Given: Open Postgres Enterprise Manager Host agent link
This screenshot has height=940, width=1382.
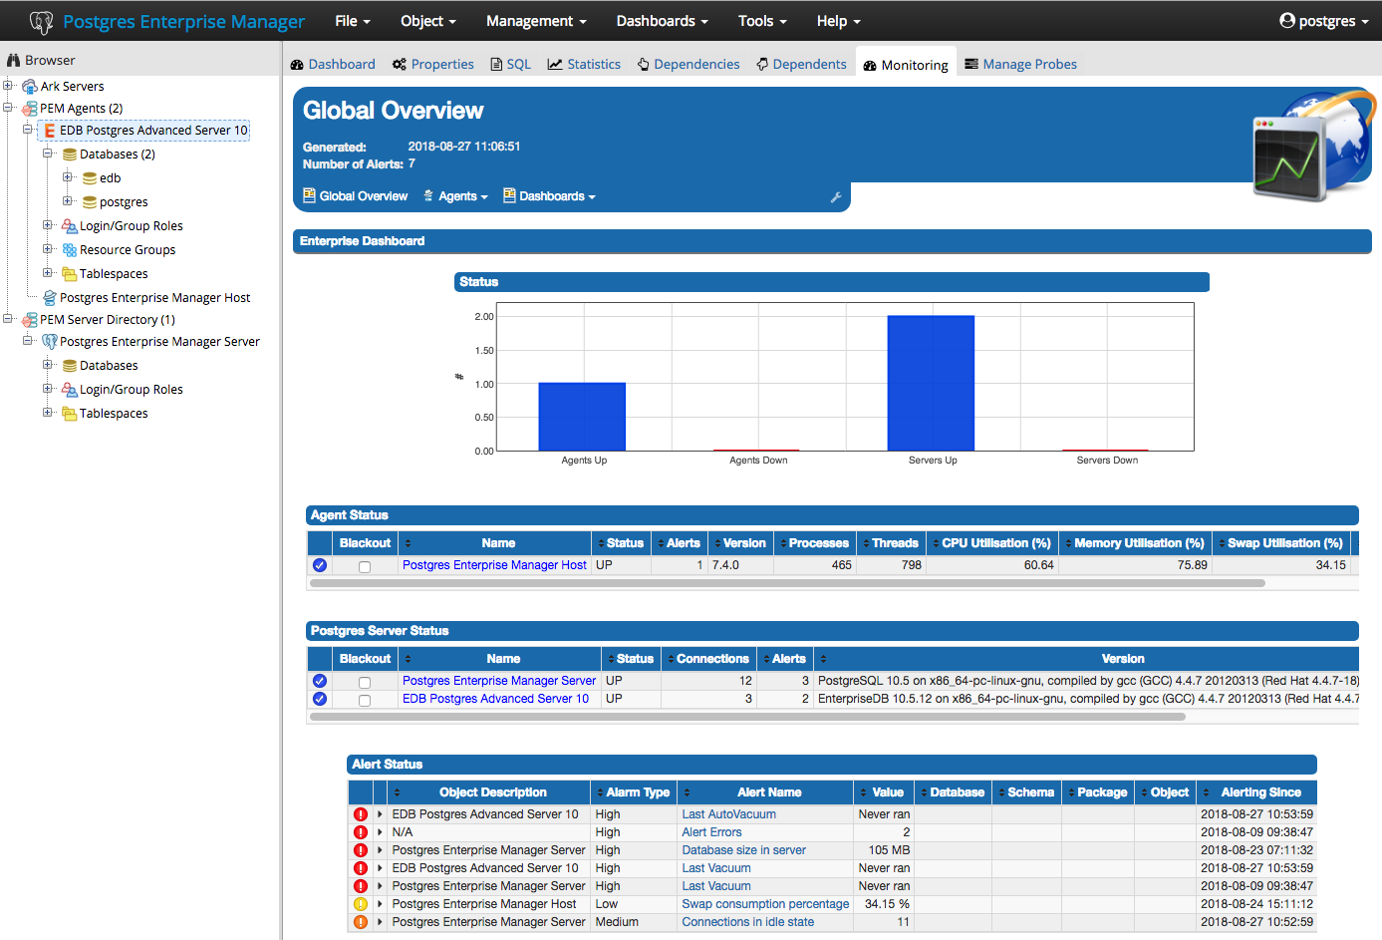Looking at the screenshot, I should click(494, 565).
